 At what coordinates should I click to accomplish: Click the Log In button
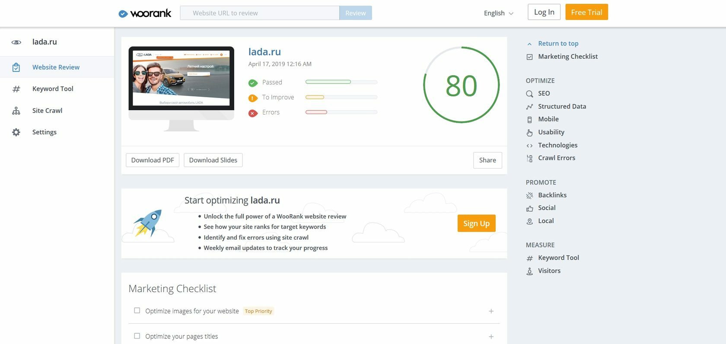[x=544, y=12]
